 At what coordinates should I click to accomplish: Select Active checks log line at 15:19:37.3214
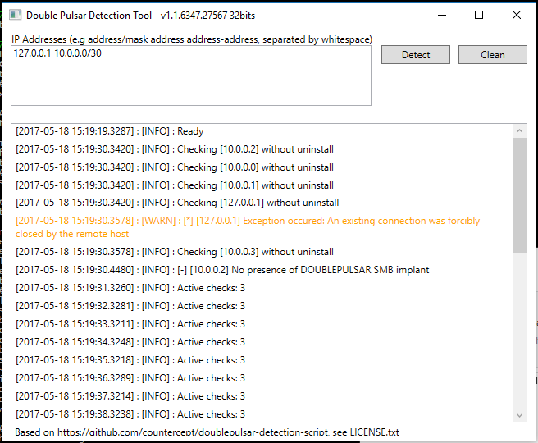point(130,396)
